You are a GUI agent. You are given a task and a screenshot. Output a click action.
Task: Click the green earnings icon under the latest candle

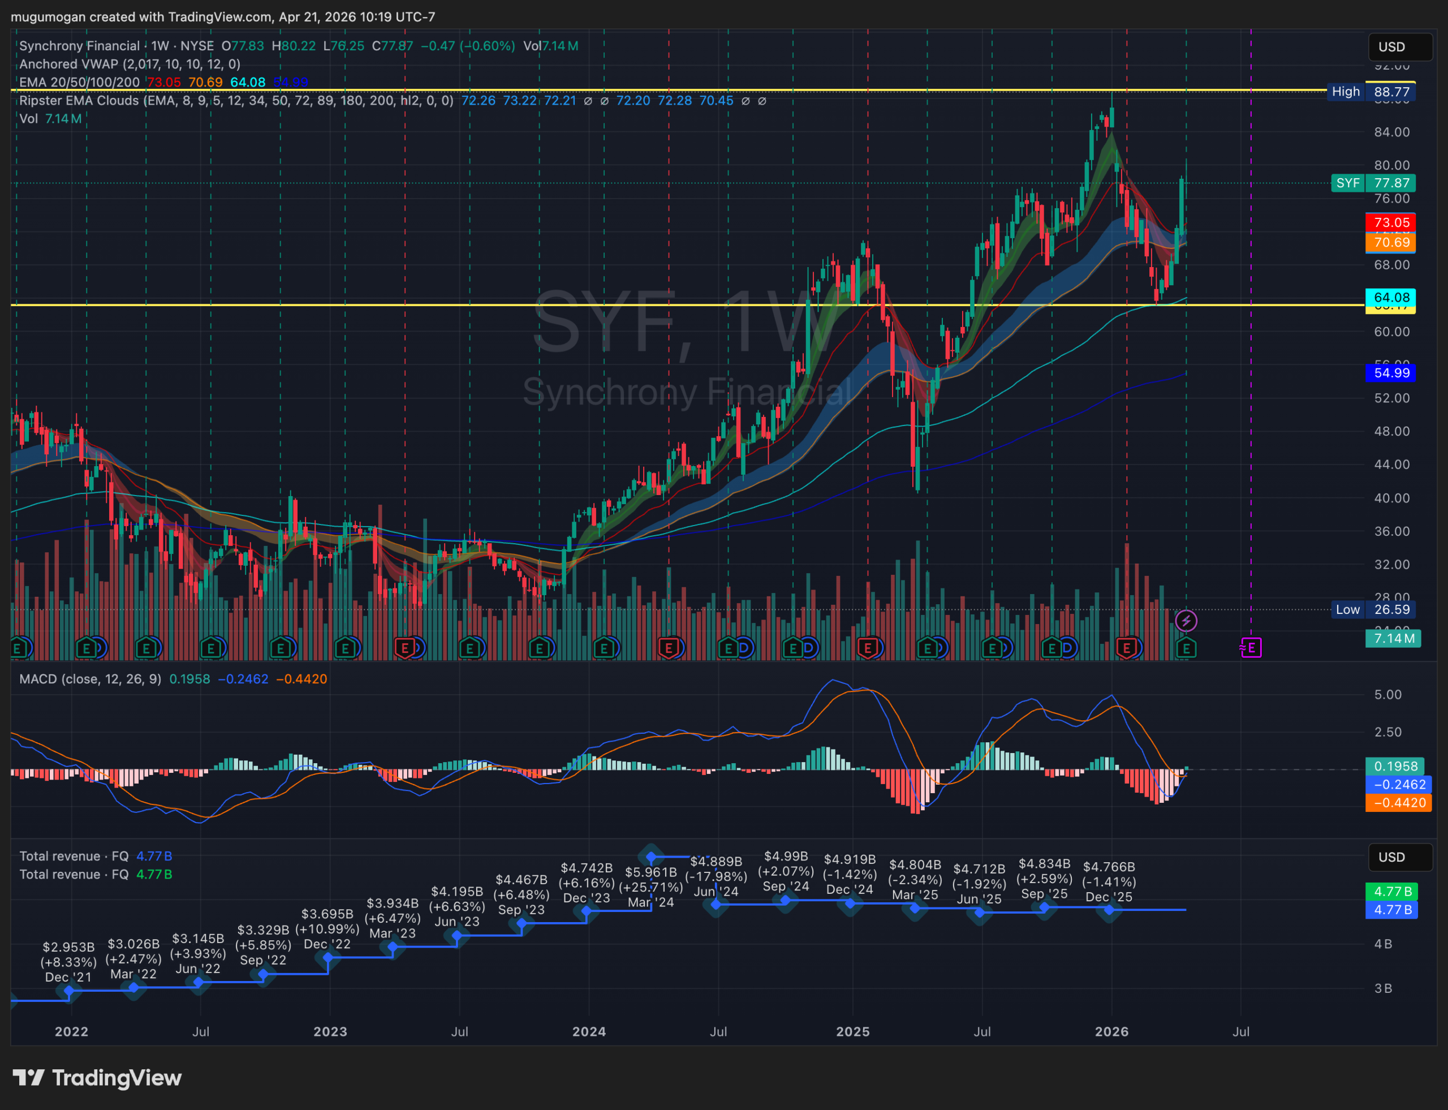click(1187, 648)
